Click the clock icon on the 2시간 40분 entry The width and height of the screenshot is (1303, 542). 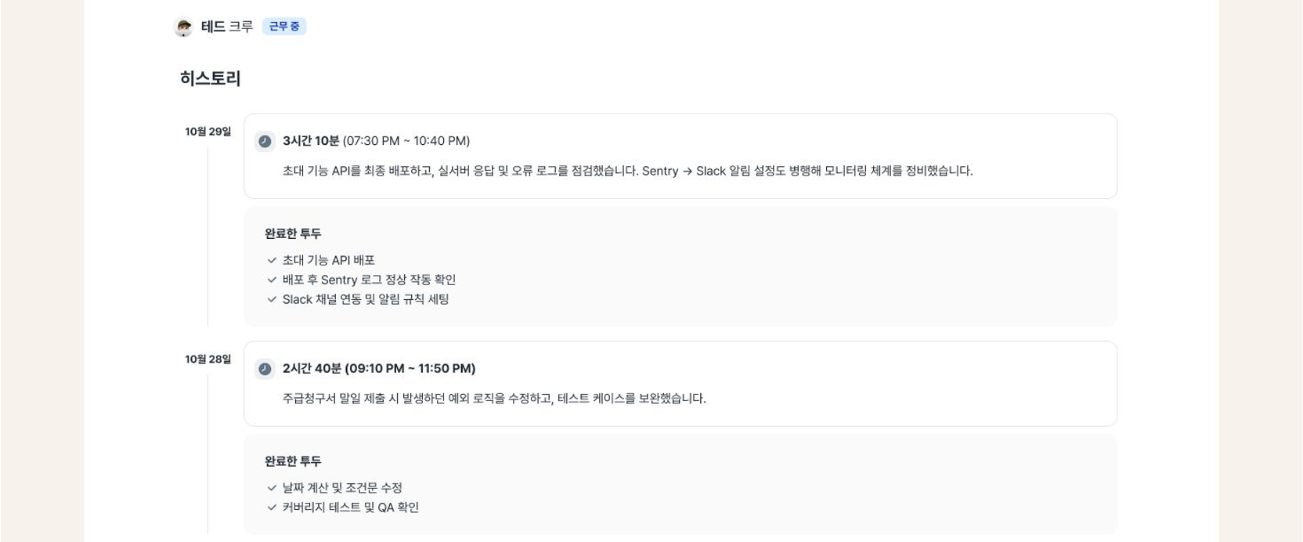click(x=265, y=368)
